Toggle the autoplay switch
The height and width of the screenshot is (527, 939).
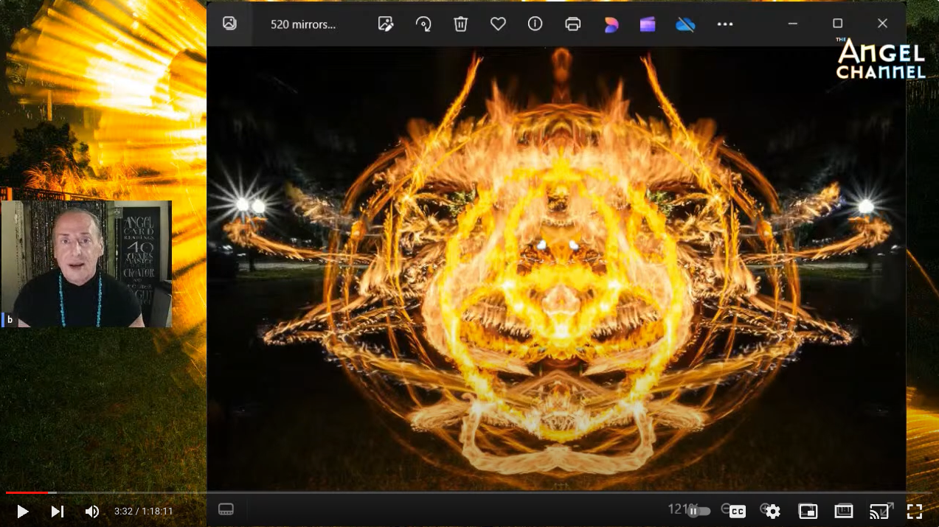tap(699, 511)
